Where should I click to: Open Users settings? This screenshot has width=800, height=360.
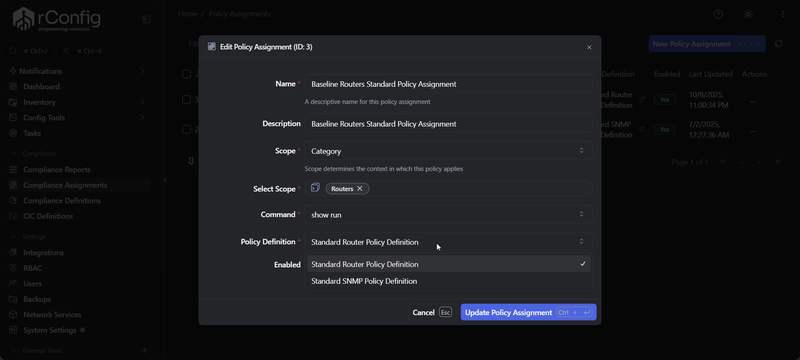33,284
